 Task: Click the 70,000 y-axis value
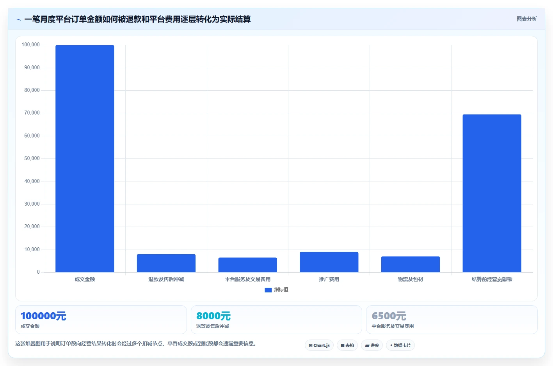[32, 113]
